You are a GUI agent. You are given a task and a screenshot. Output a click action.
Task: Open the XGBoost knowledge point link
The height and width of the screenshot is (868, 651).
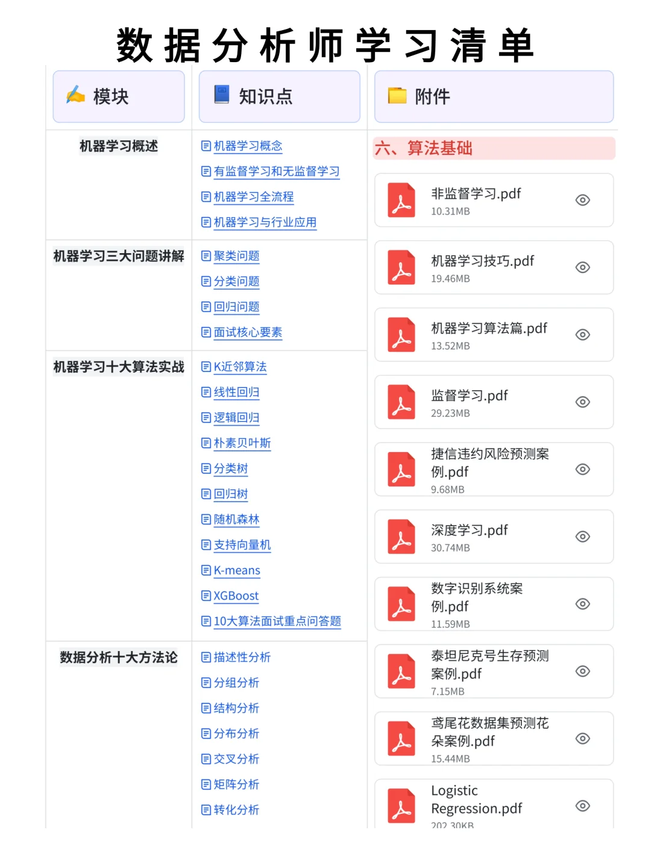(235, 596)
